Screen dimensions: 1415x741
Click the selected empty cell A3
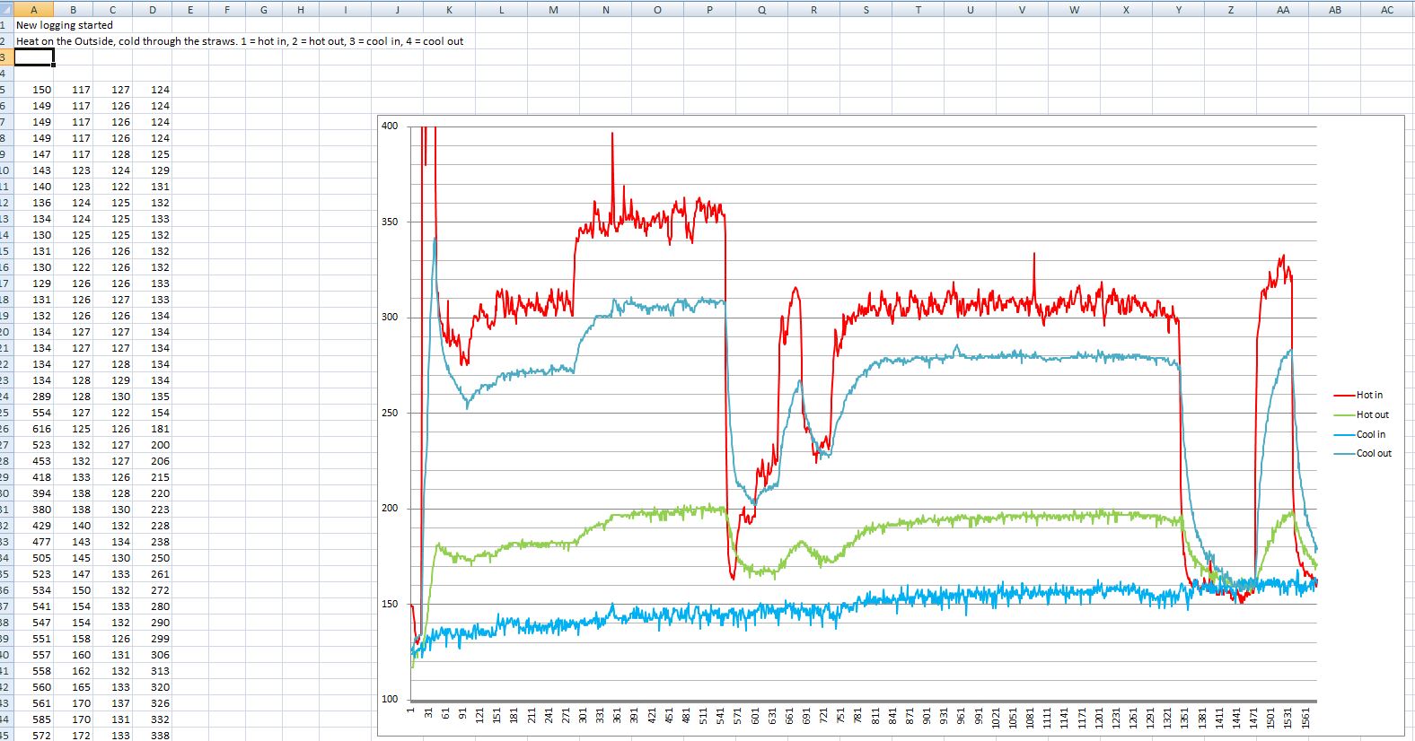pos(34,57)
